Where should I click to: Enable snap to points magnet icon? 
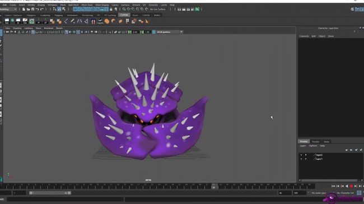coord(133,10)
